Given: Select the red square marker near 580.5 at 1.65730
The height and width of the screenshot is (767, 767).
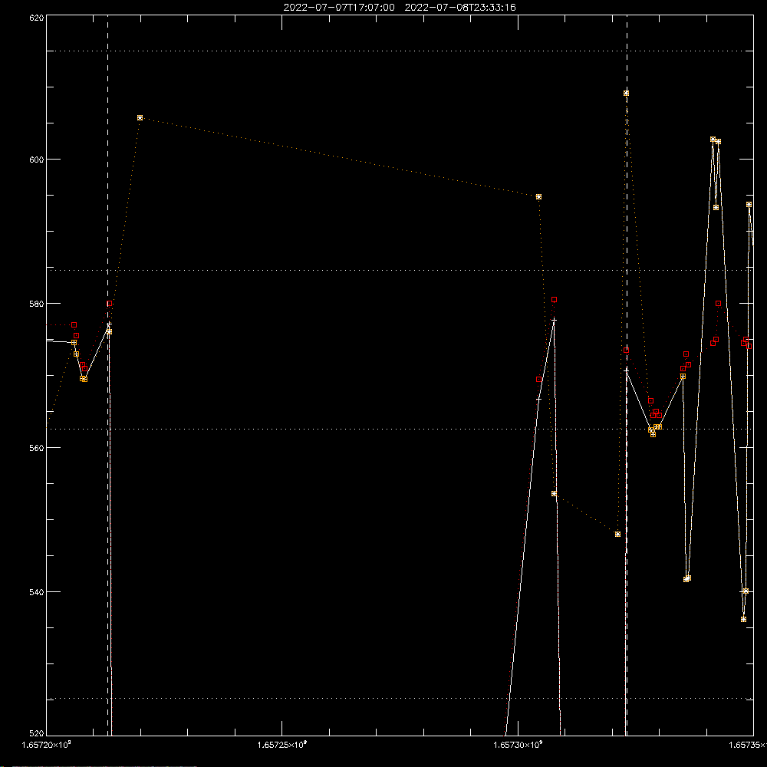Looking at the screenshot, I should click(555, 299).
